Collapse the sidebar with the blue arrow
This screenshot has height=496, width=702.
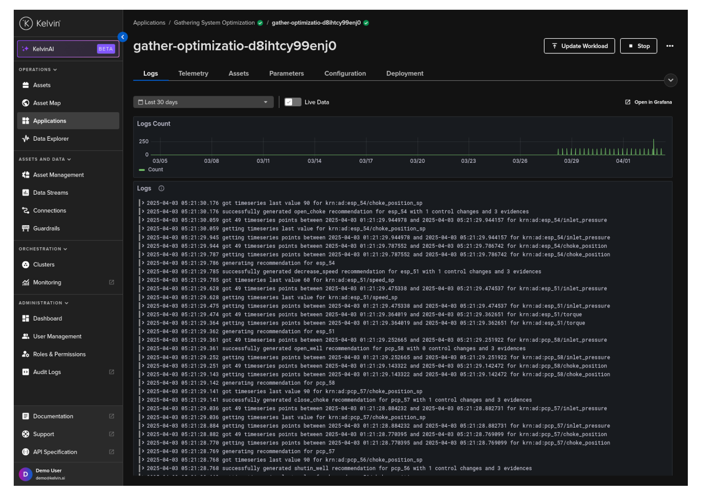(x=123, y=37)
